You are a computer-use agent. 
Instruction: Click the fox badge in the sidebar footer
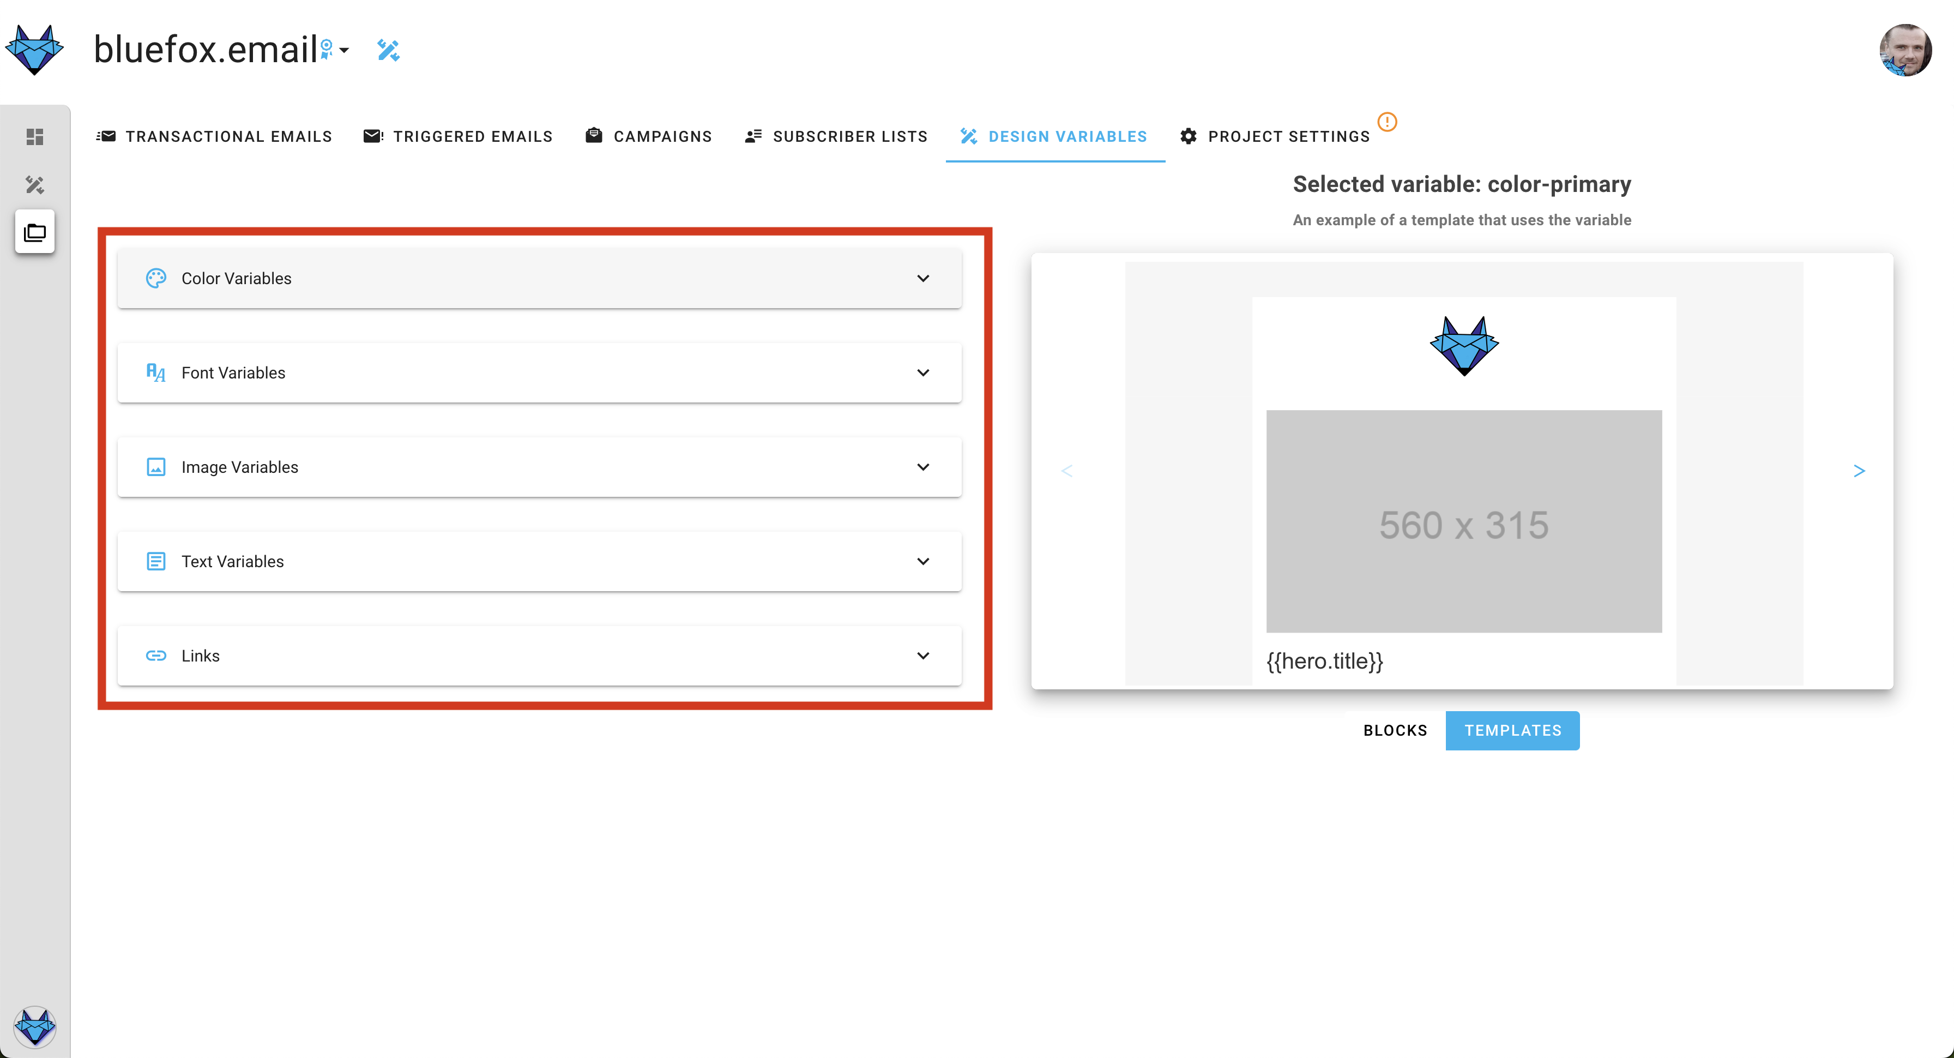(35, 1027)
